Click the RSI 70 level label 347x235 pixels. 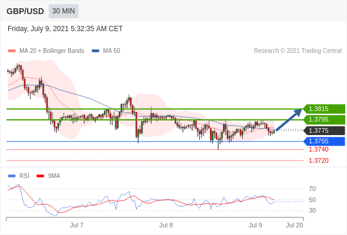point(312,189)
